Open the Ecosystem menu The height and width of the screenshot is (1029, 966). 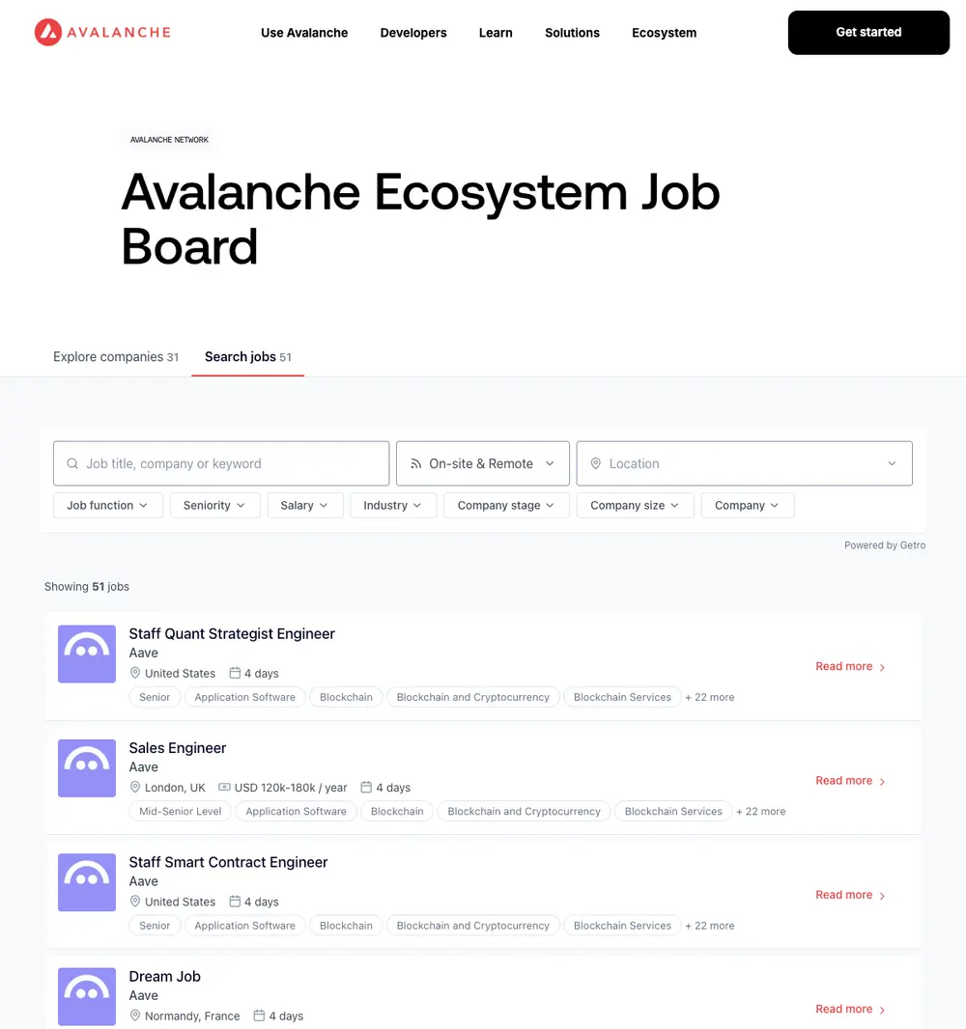pos(664,33)
